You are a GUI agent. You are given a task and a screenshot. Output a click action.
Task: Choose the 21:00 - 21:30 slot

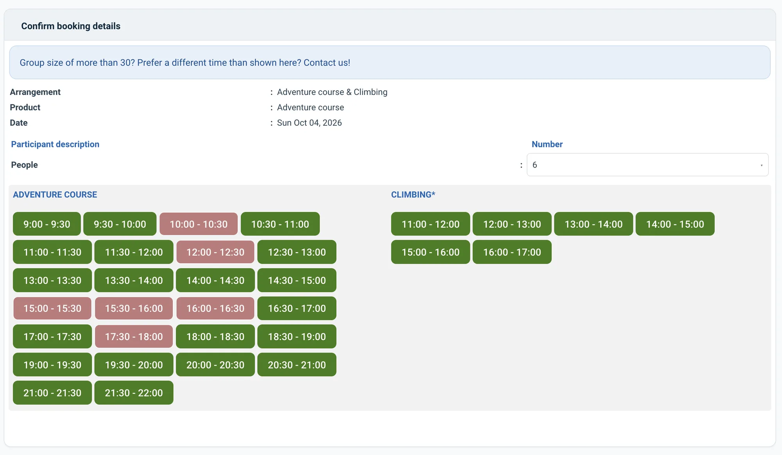[52, 393]
